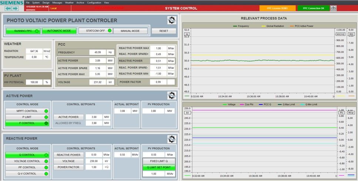Open Active Power gear settings
The width and height of the screenshot is (358, 181).
point(171,96)
